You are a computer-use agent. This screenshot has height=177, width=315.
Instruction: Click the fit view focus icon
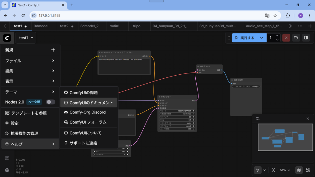[273, 170]
